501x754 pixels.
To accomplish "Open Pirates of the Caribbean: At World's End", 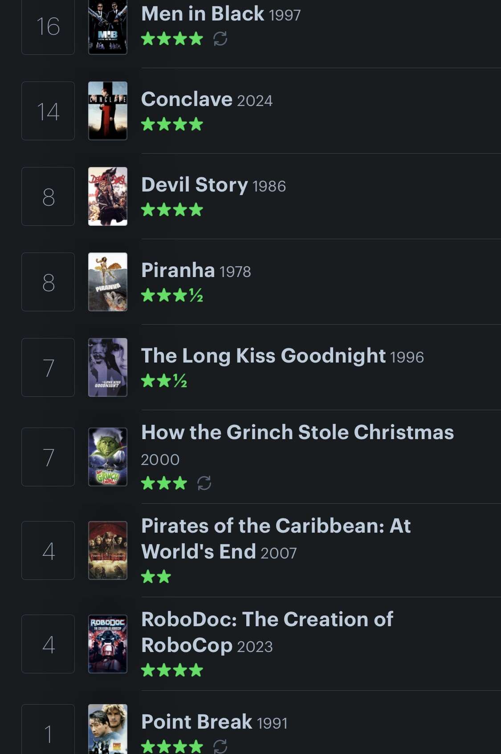I will coord(276,538).
